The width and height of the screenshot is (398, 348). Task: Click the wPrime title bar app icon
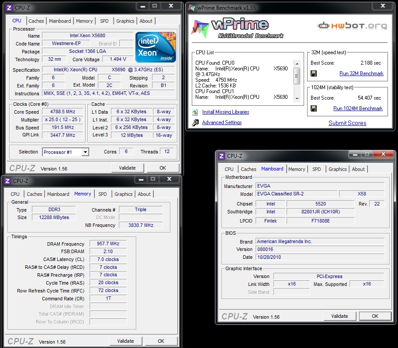click(x=192, y=8)
